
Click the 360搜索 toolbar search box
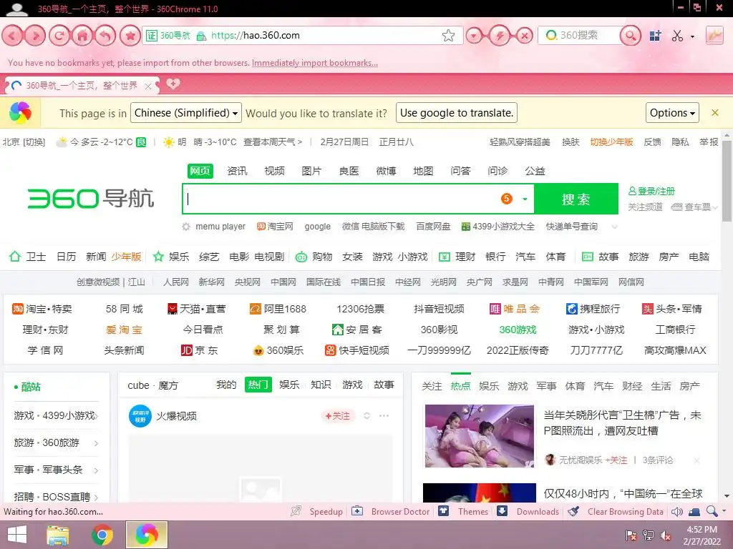[x=580, y=36]
